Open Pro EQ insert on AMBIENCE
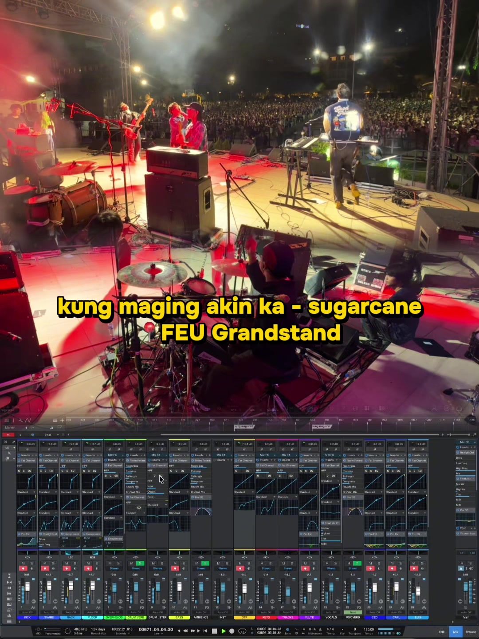Viewport: 479px width, 639px height. point(201,497)
